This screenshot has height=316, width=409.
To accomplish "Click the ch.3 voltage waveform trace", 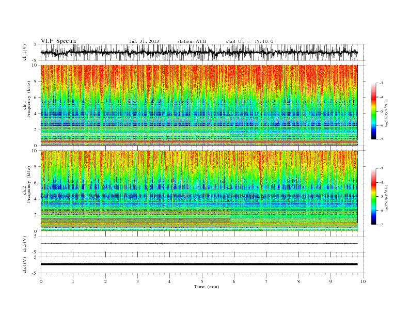I will pos(199,244).
